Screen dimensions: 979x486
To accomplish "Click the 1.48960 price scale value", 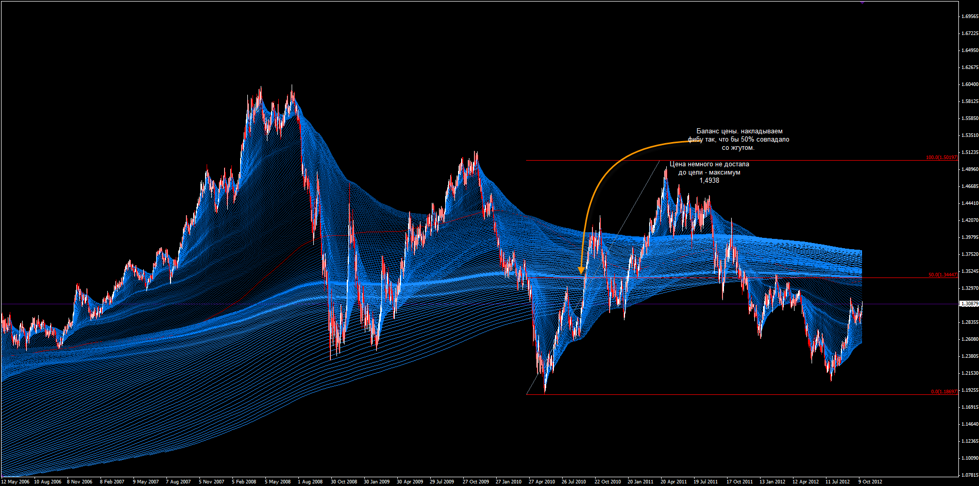I will (x=970, y=169).
